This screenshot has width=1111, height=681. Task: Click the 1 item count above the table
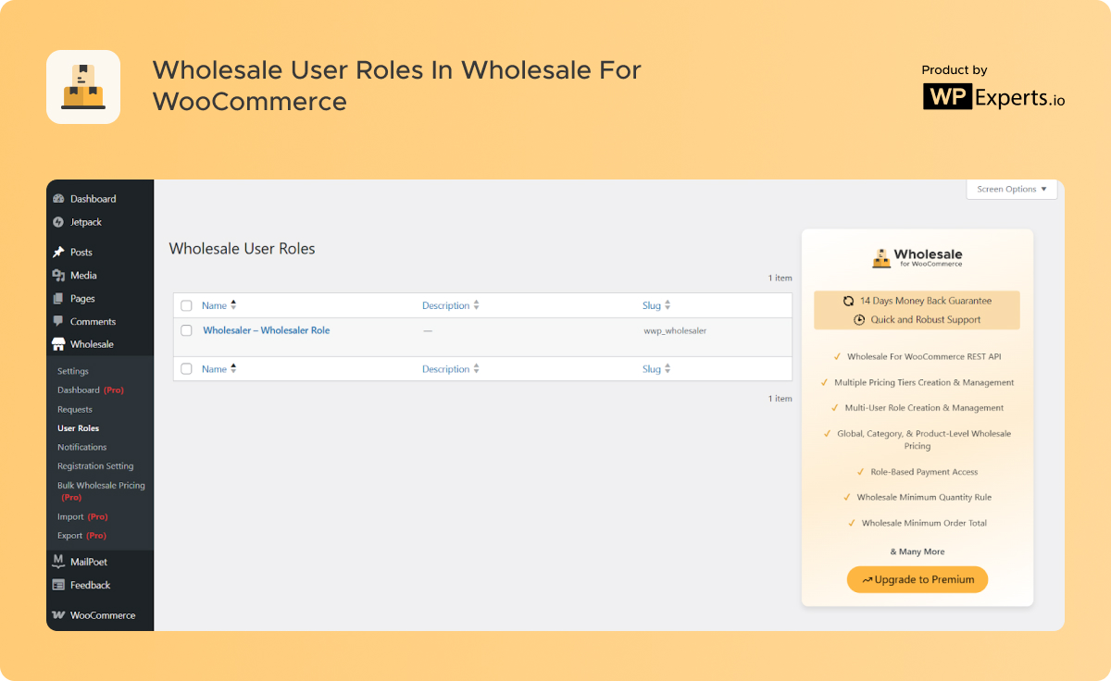(x=780, y=278)
